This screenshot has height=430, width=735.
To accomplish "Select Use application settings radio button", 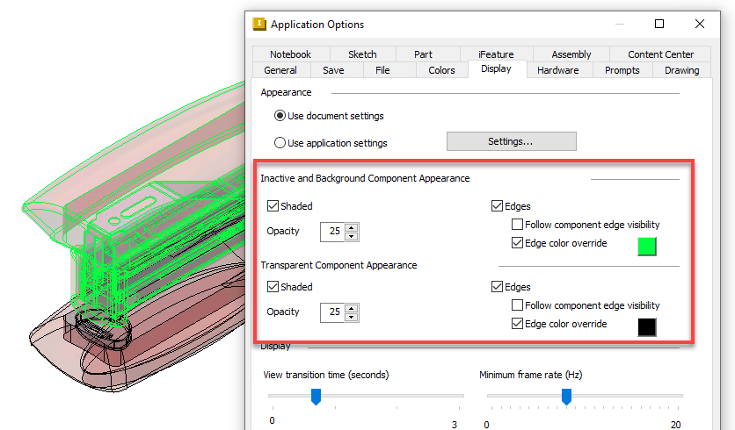I will (x=280, y=143).
